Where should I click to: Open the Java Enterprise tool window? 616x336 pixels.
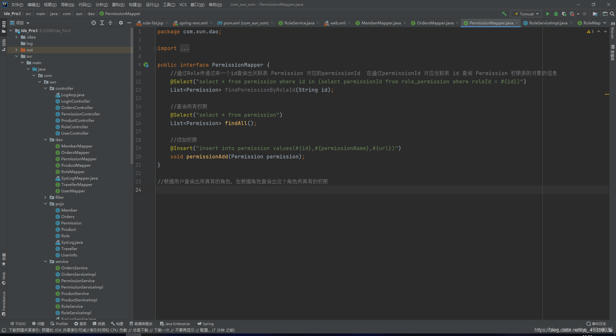coord(175,324)
